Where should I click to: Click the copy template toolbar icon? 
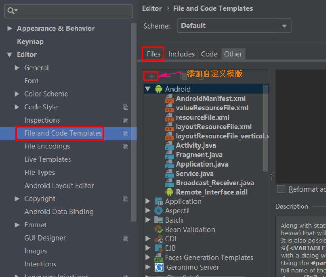pos(184,77)
